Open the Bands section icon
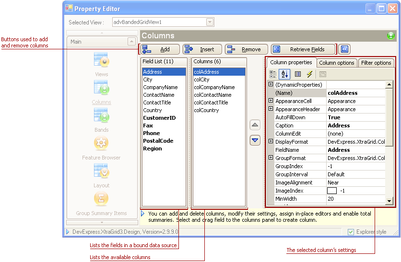 coord(102,115)
